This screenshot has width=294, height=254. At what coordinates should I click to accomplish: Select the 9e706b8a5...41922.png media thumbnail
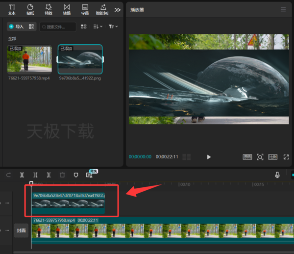[80, 59]
